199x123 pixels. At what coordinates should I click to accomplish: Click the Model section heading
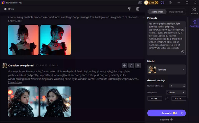tap(151, 61)
